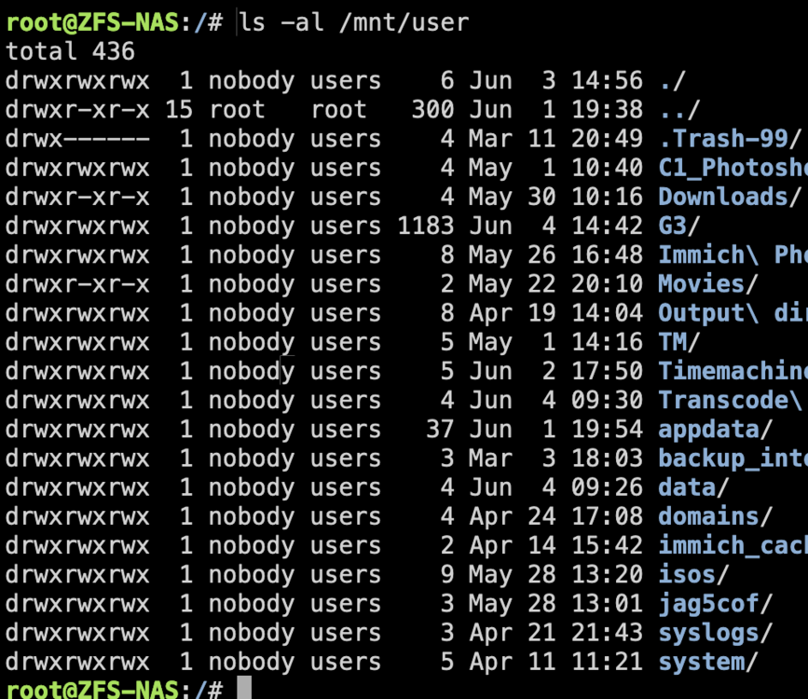The image size is (808, 699).
Task: Select the 'C1_Photosho' directory name
Action: [733, 168]
